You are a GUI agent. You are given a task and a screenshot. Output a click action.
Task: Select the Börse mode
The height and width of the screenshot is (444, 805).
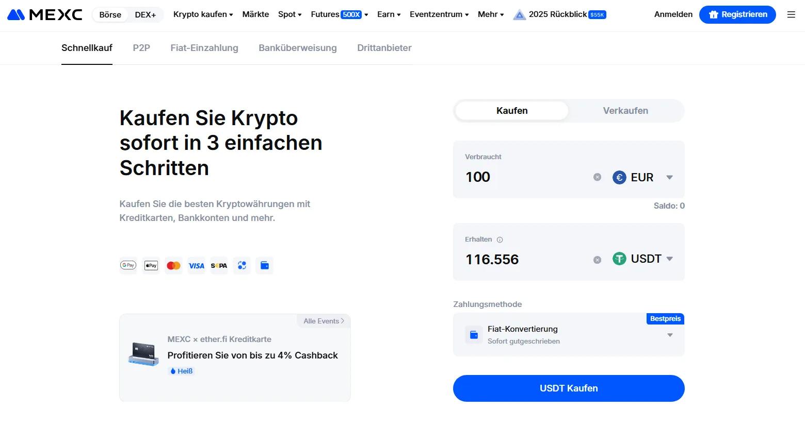coord(110,14)
